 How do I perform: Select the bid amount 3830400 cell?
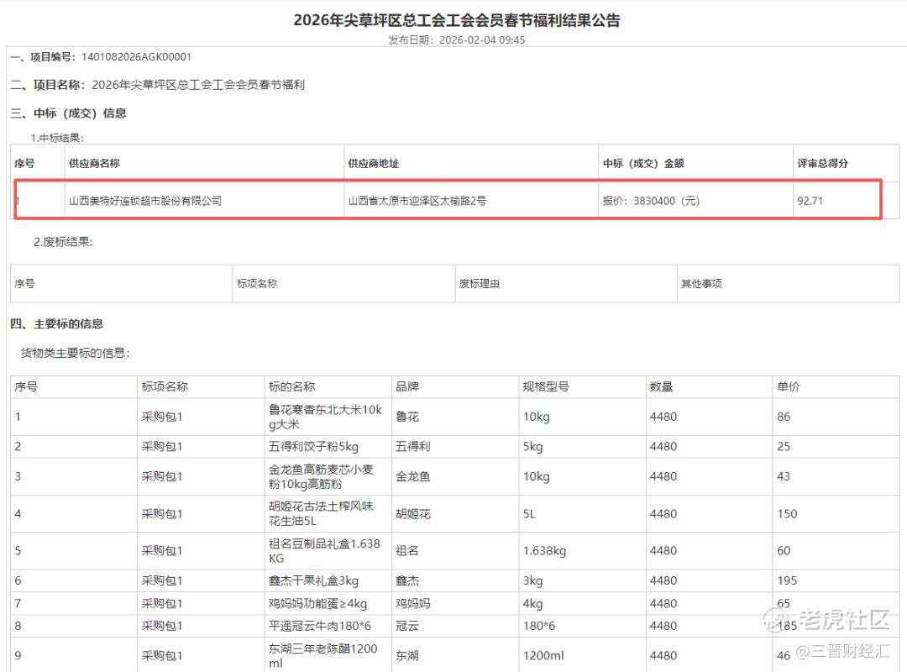[651, 201]
